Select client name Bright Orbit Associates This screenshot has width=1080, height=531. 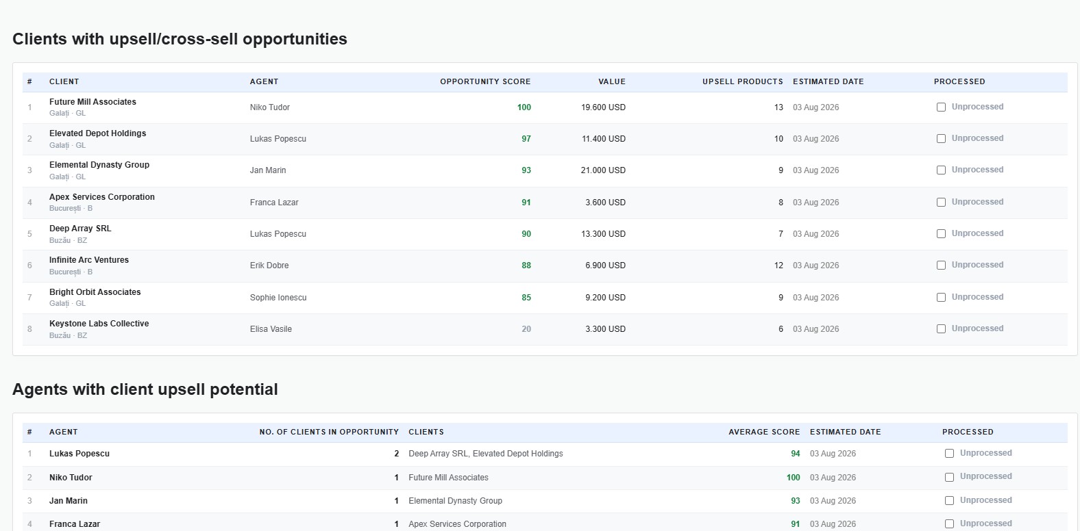tap(95, 292)
